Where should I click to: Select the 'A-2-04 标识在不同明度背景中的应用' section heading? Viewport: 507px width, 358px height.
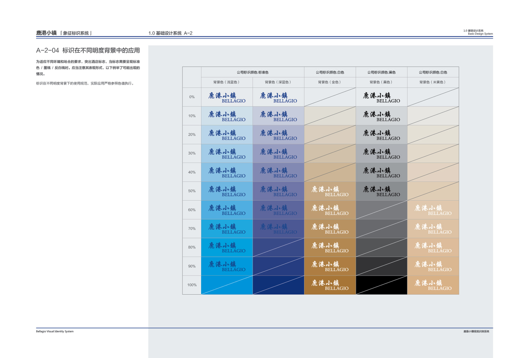88,50
